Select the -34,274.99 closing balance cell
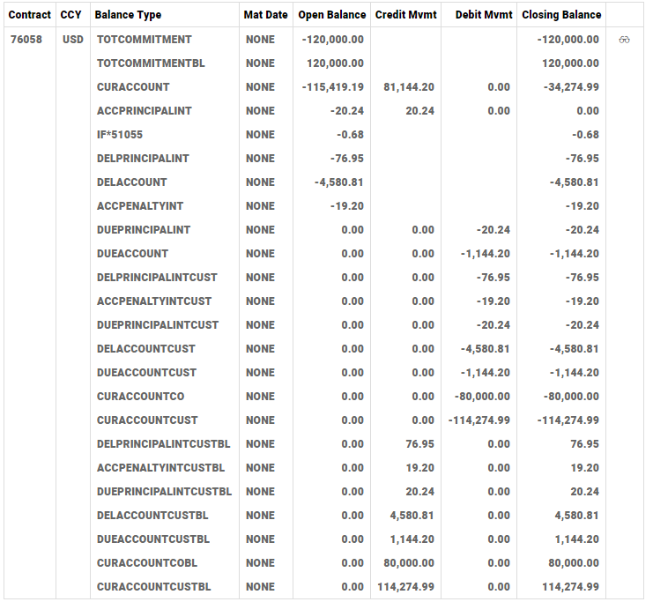This screenshot has width=653, height=602. pos(569,87)
